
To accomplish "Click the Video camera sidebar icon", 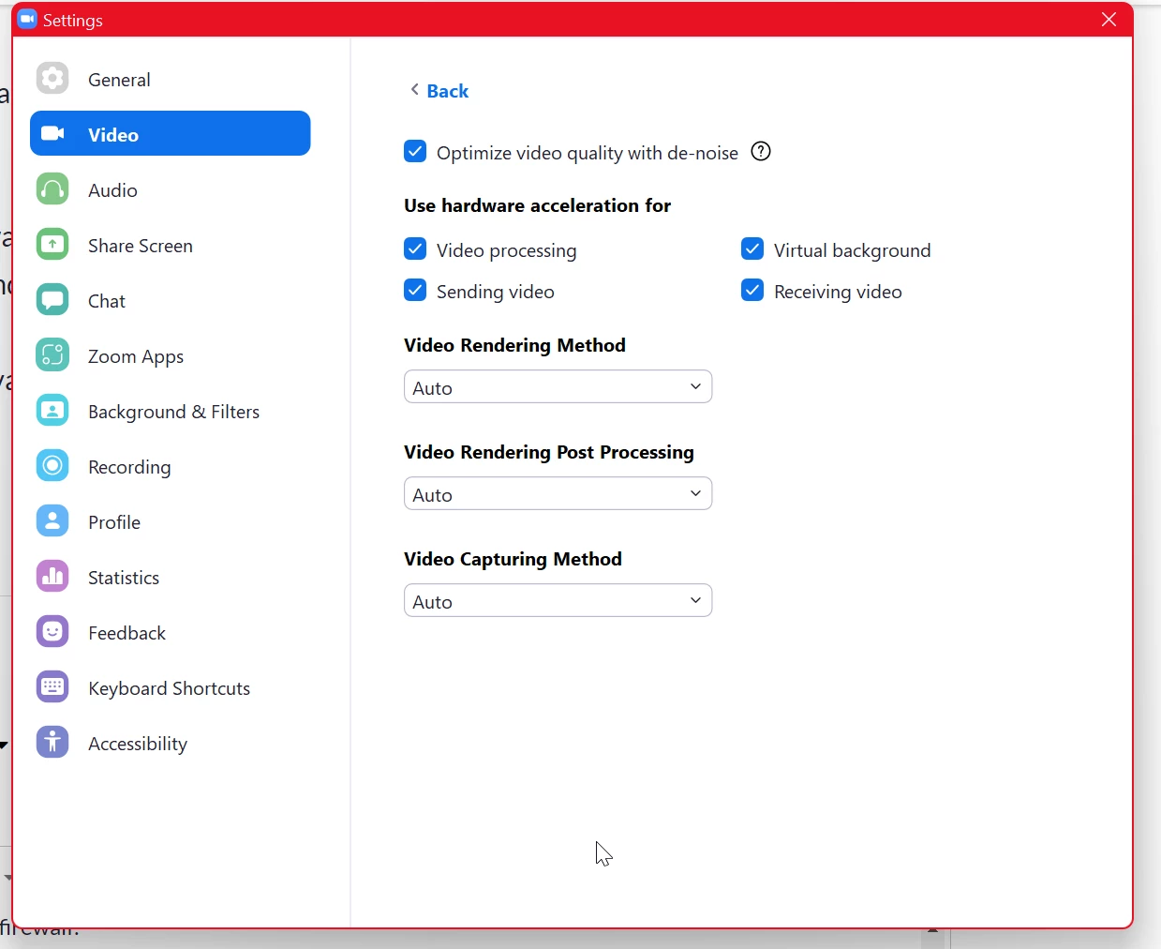I will point(52,133).
